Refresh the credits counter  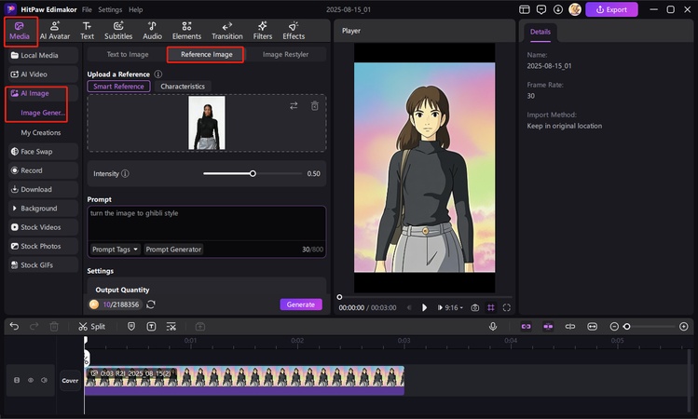click(151, 304)
